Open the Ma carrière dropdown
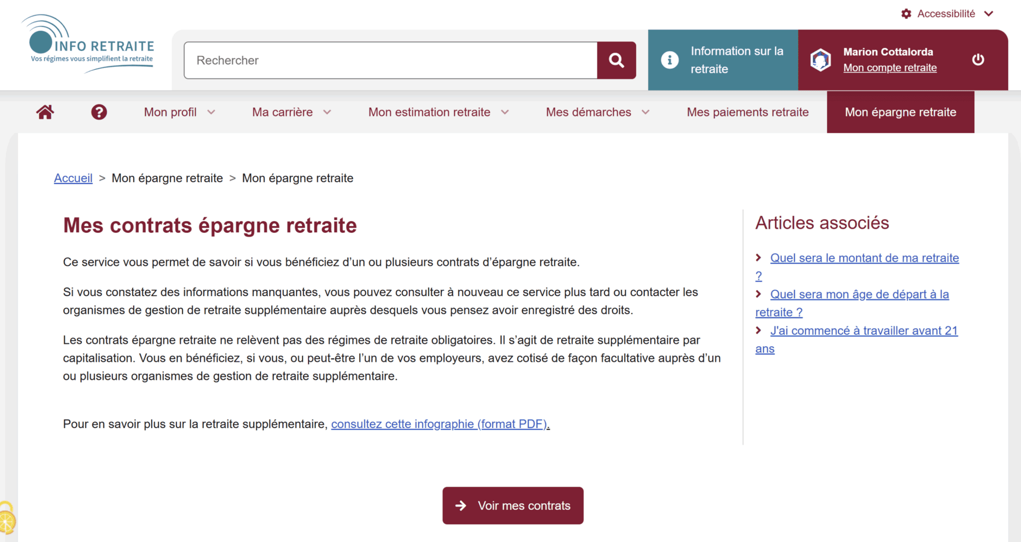Image resolution: width=1021 pixels, height=542 pixels. click(291, 112)
